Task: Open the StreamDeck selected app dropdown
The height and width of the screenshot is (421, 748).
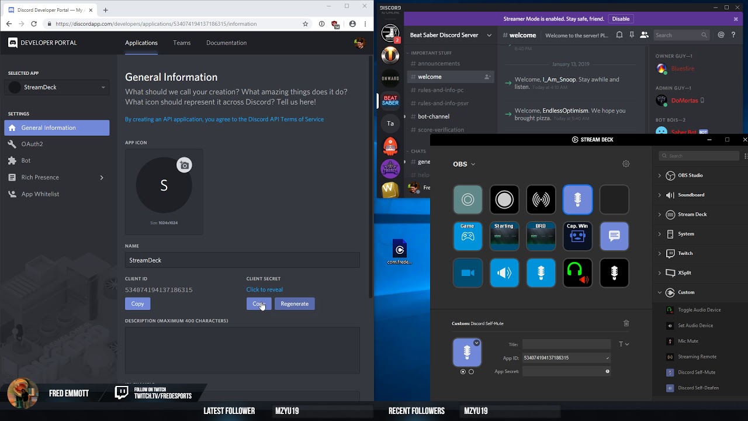Action: point(57,87)
